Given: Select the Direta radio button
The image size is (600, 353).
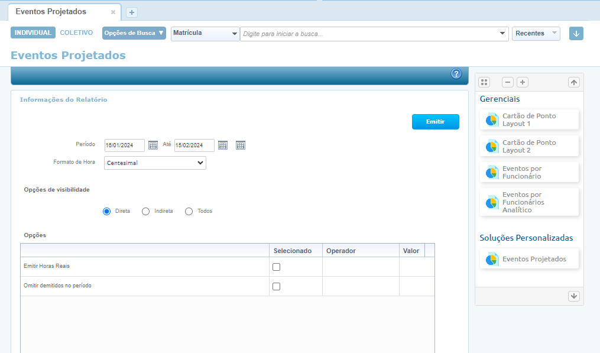Looking at the screenshot, I should tap(107, 211).
